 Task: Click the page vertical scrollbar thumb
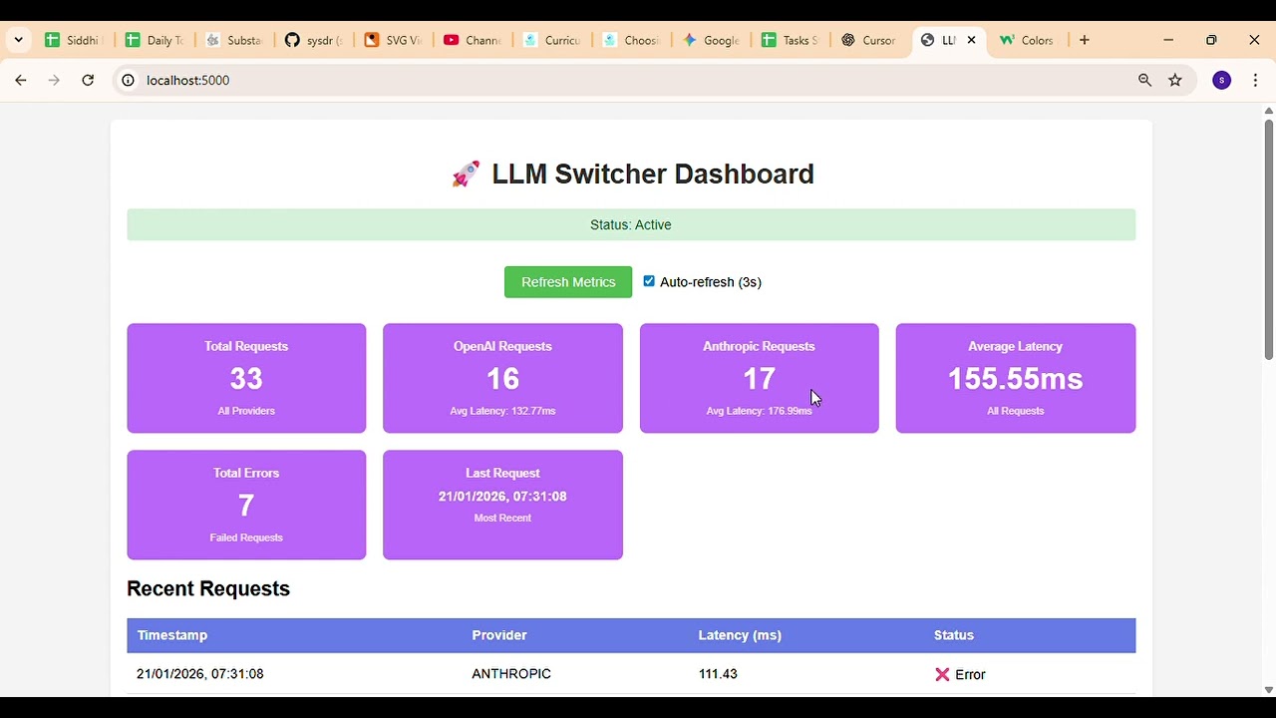pyautogui.click(x=1268, y=239)
